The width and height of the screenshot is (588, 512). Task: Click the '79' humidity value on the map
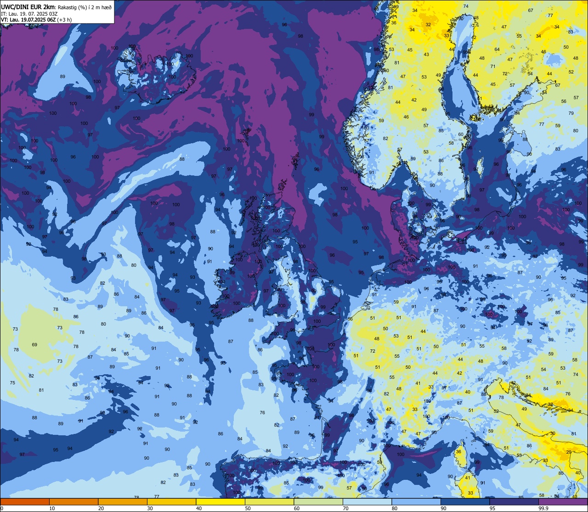click(x=571, y=113)
